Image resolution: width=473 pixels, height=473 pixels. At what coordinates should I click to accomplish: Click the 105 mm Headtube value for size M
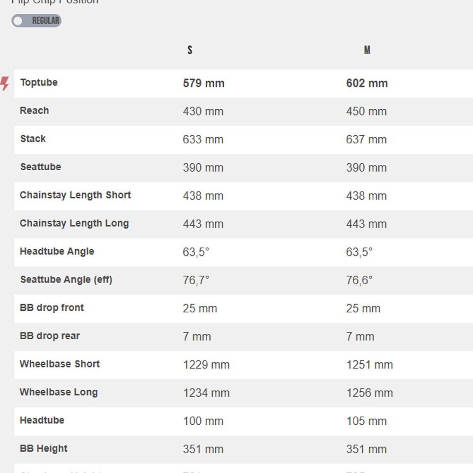point(366,421)
